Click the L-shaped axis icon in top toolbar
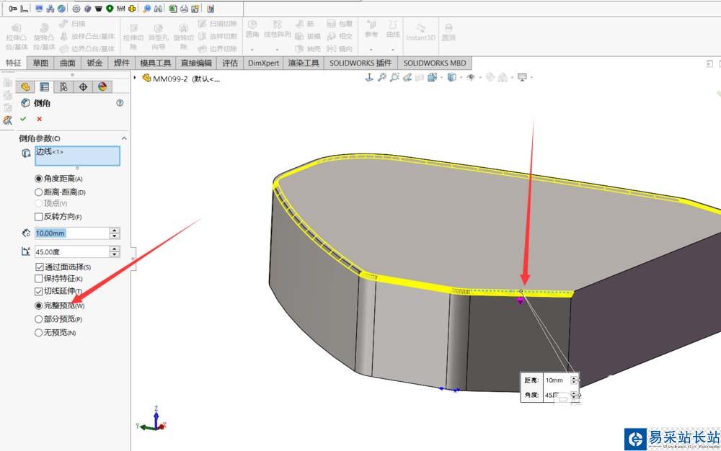 pos(25,9)
